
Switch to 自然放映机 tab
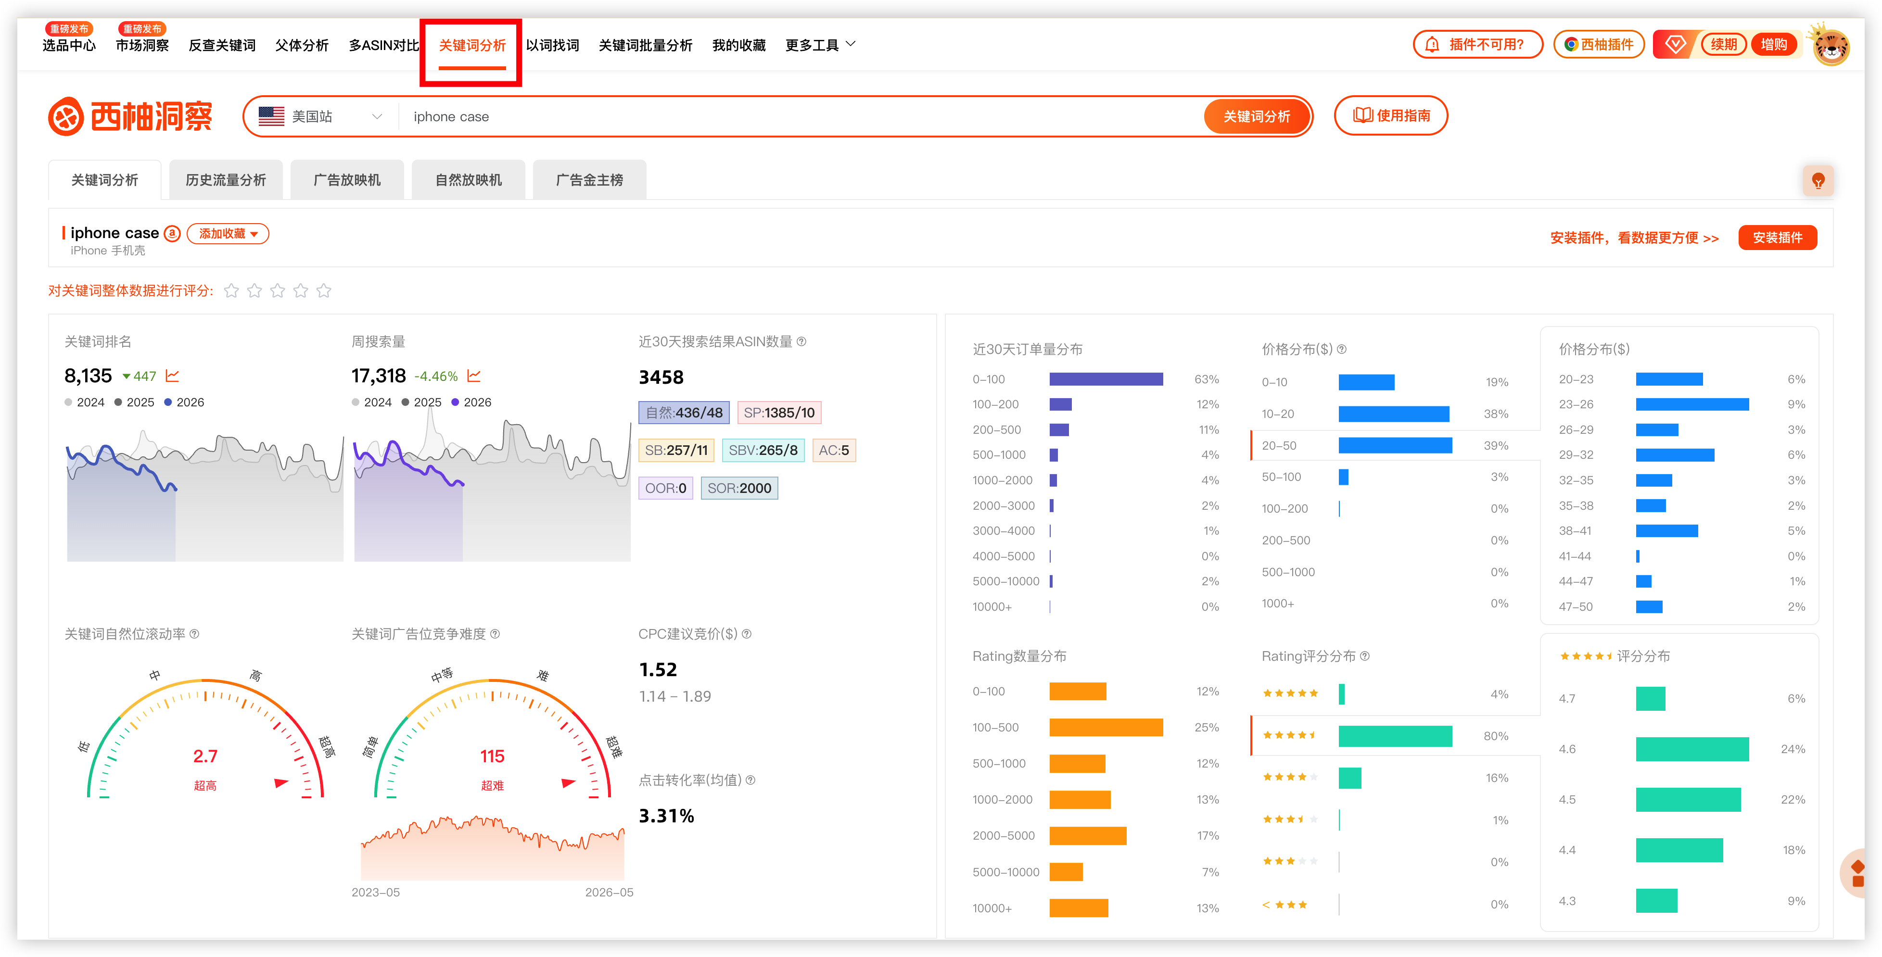coord(468,180)
